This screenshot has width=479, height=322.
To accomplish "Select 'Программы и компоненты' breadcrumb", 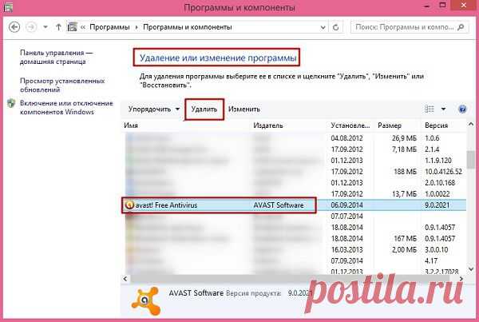I will coord(188,27).
